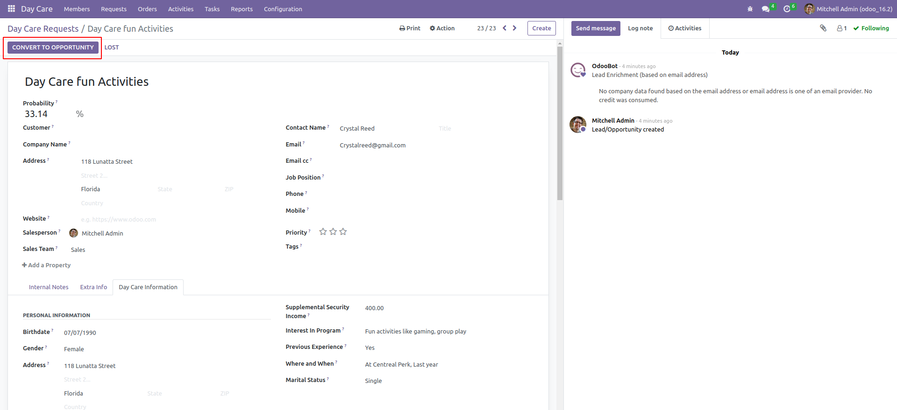Viewport: 897px width, 410px height.
Task: Mark the request as Lost
Action: pos(112,47)
